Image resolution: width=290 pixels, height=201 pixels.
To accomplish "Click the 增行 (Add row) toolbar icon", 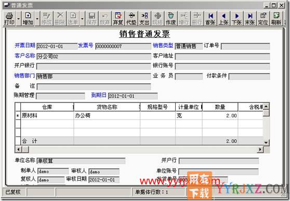I will 184,19.
